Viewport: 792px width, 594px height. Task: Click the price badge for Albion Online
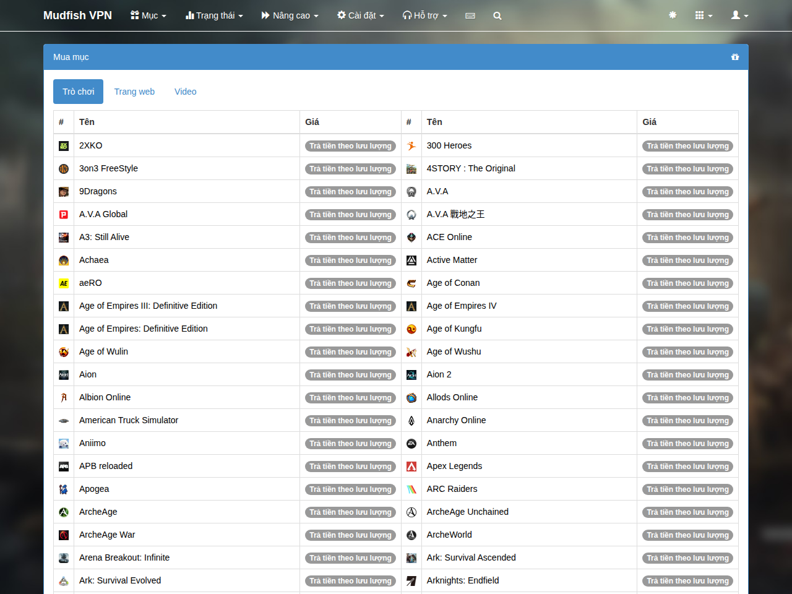[351, 398]
